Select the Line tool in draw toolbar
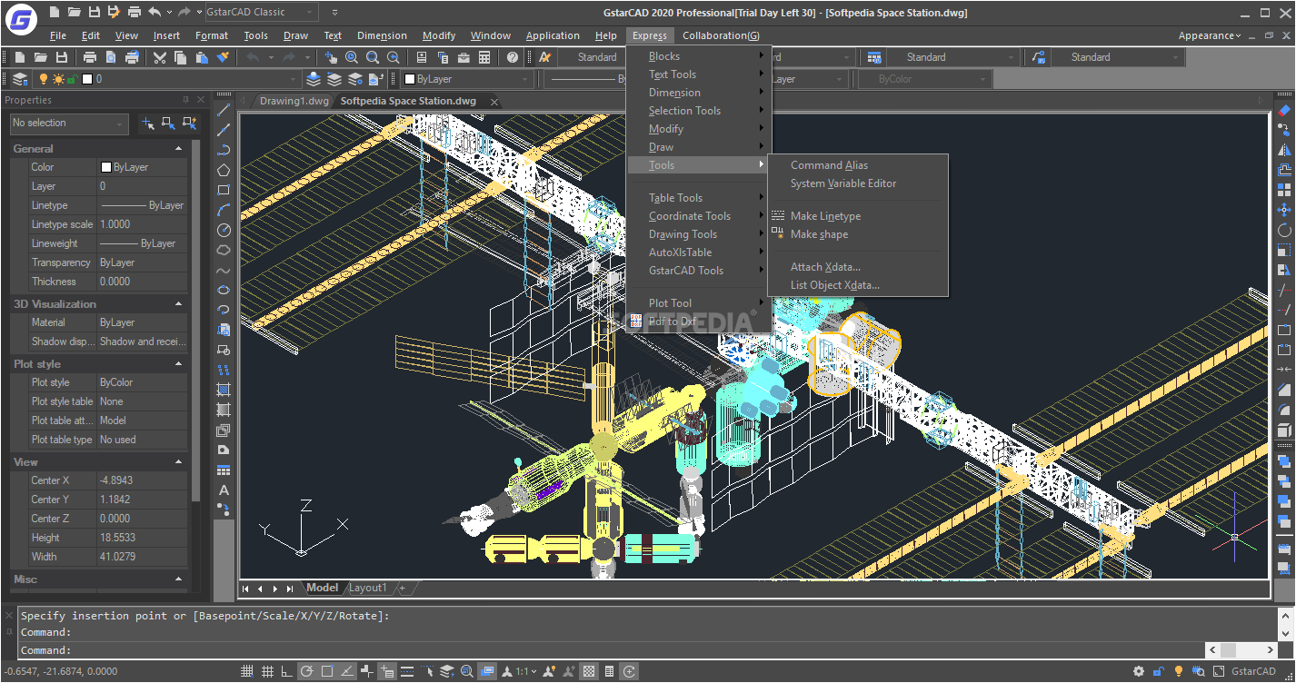Screen dimensions: 1296x683 (224, 110)
